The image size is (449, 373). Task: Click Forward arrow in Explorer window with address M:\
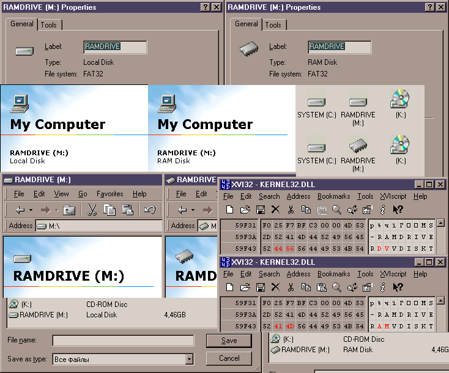45,211
